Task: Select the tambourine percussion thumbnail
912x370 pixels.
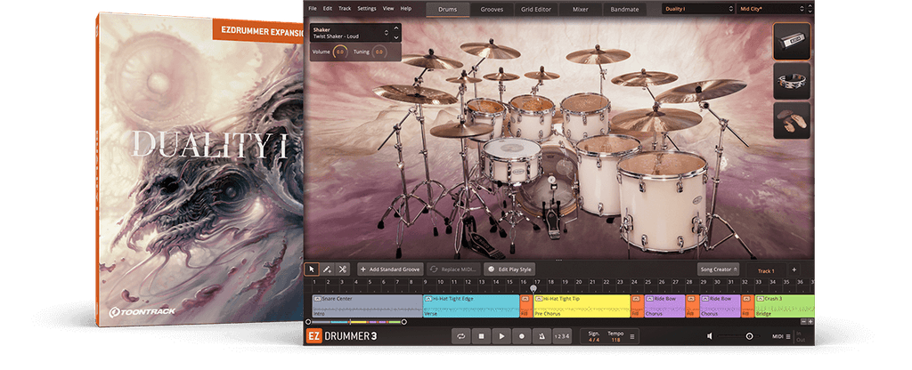Action: (792, 81)
